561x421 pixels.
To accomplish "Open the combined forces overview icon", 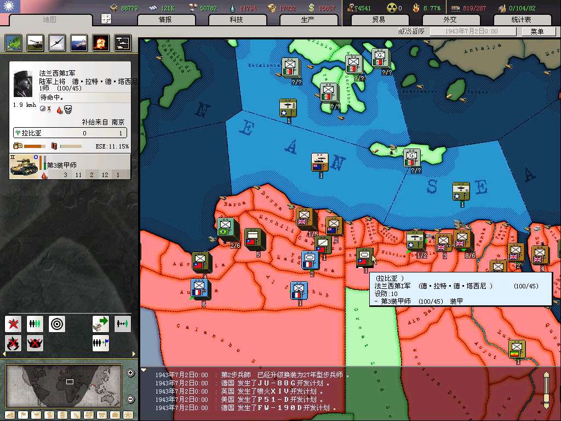I will click(x=123, y=43).
